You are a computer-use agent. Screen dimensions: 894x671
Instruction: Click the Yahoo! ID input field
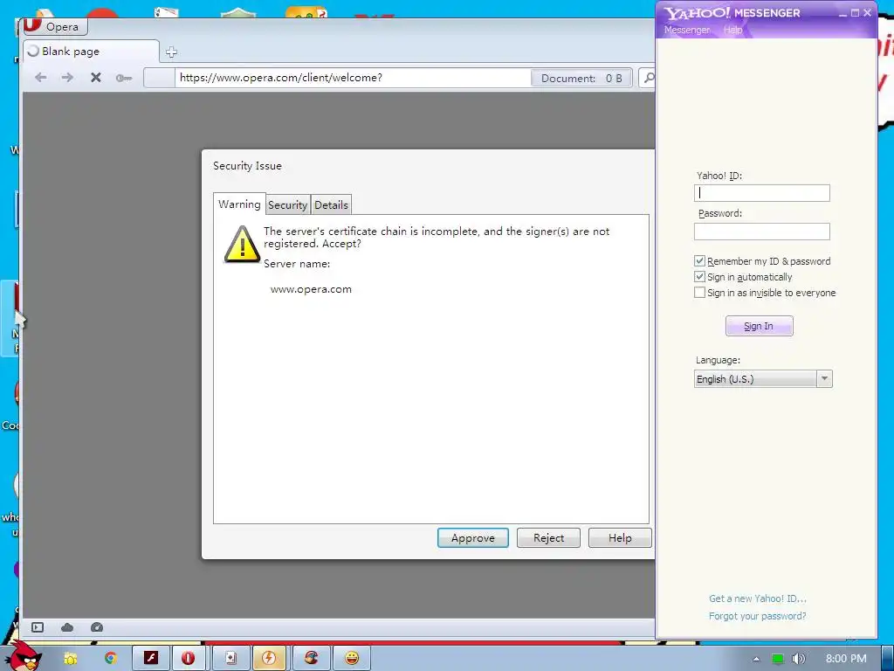pyautogui.click(x=761, y=193)
